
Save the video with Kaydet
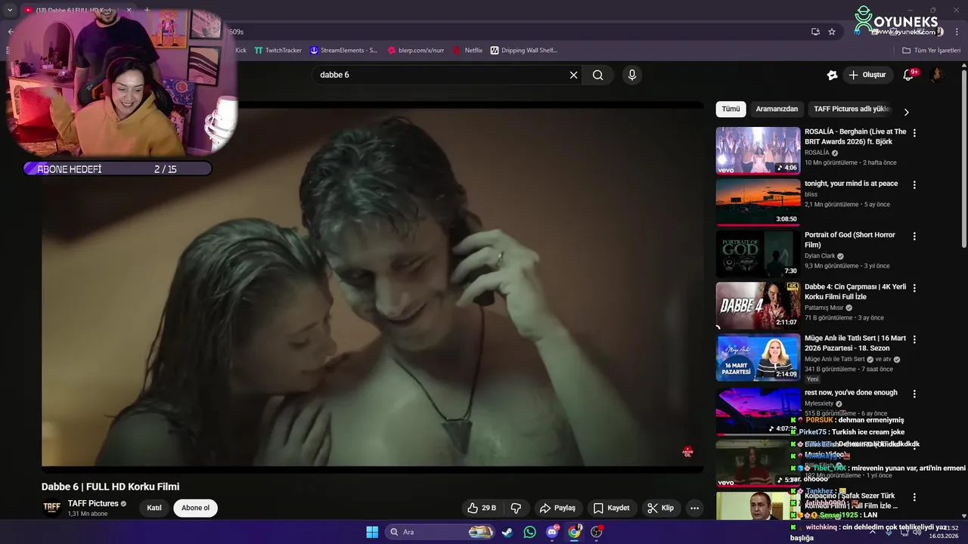coord(611,508)
